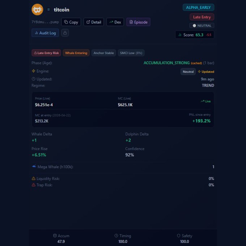Click the Mega Whale count 1
This screenshot has width=246, height=246.
213,167
